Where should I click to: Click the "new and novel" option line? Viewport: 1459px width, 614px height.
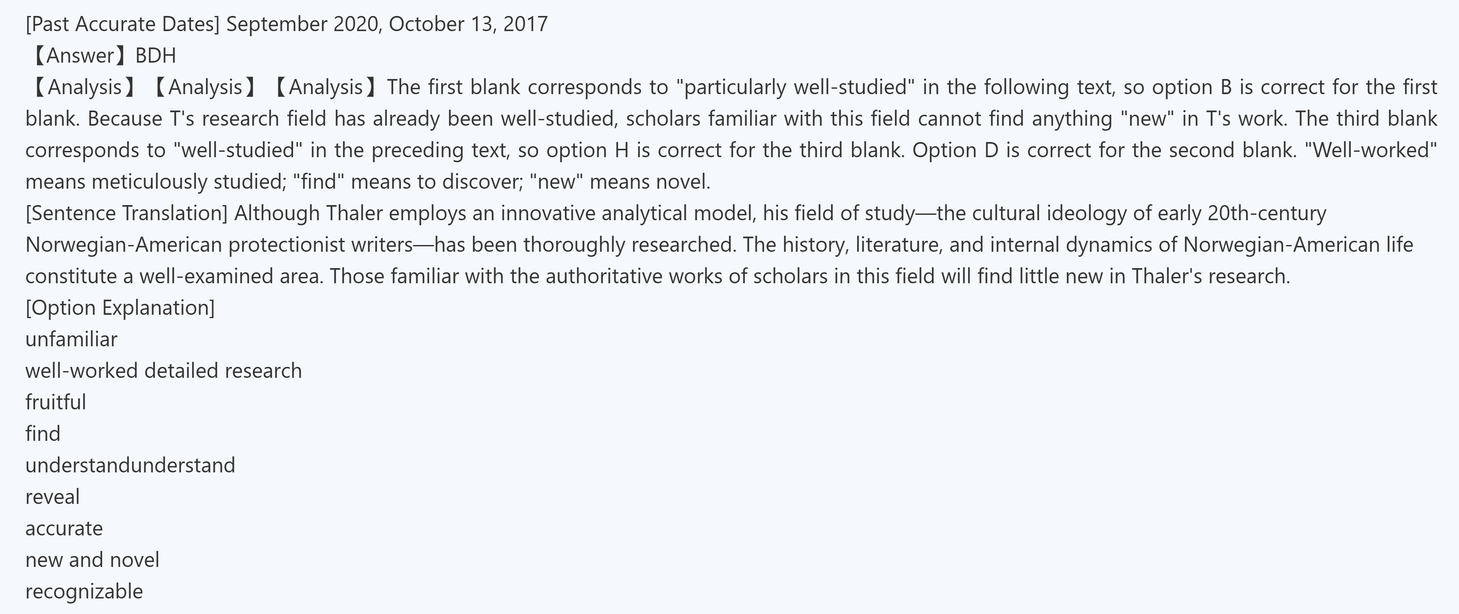point(92,560)
